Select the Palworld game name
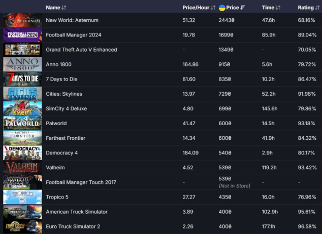Image resolution: width=322 pixels, height=234 pixels. click(56, 124)
